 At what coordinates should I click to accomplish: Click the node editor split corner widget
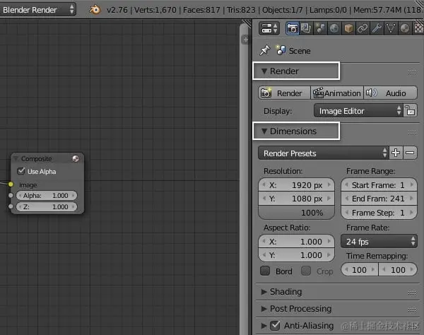(247, 23)
